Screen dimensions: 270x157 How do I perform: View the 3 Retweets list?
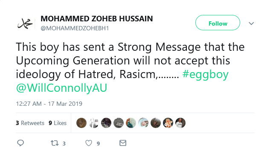30,123
